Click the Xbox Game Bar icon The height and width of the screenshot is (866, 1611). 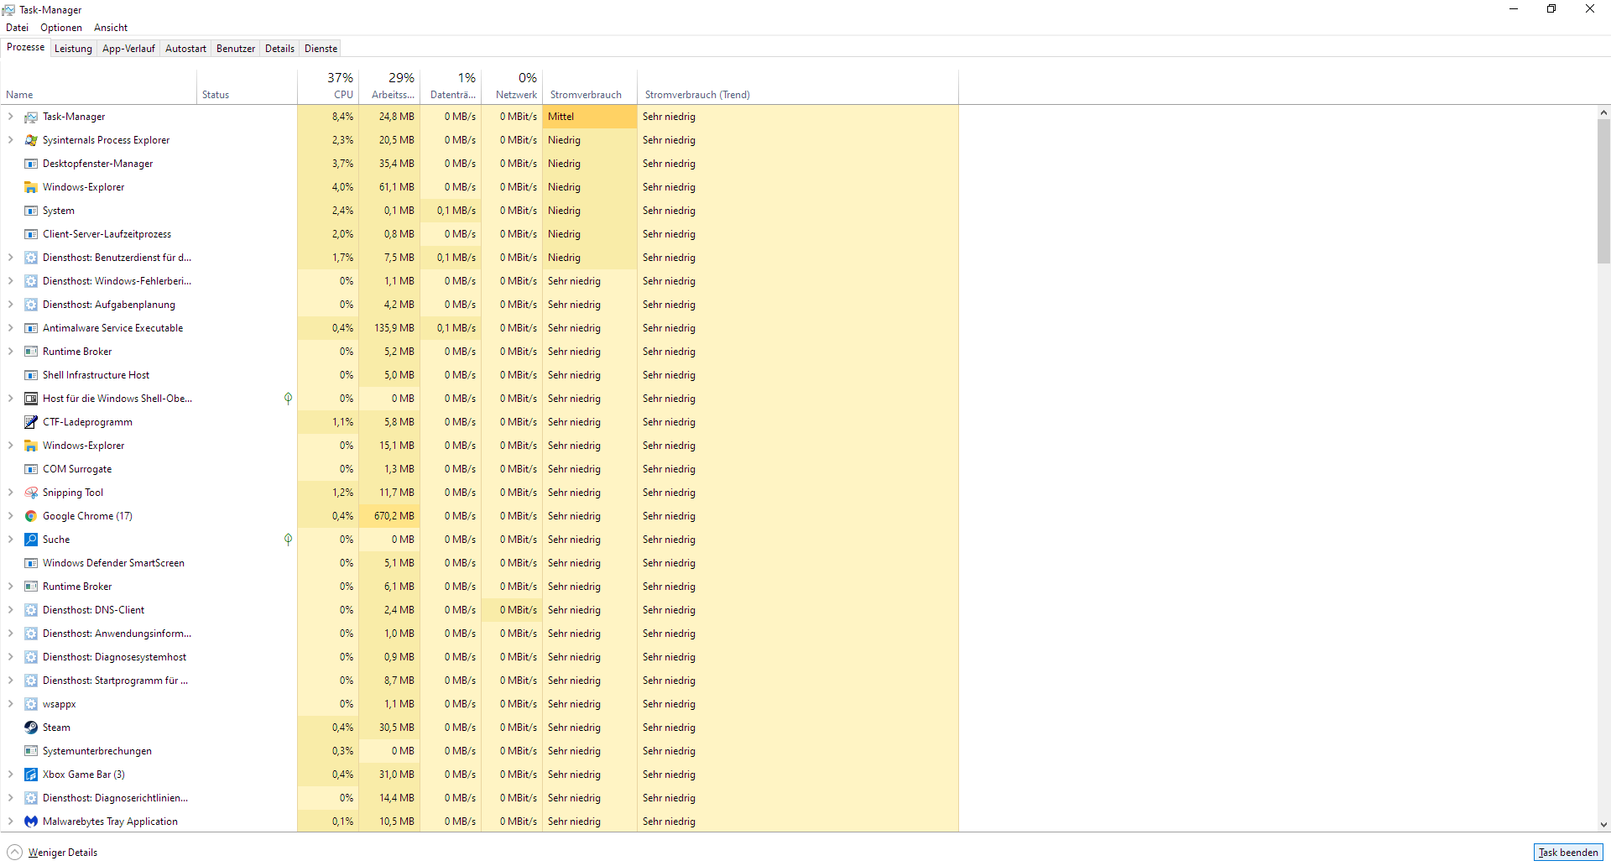point(31,775)
